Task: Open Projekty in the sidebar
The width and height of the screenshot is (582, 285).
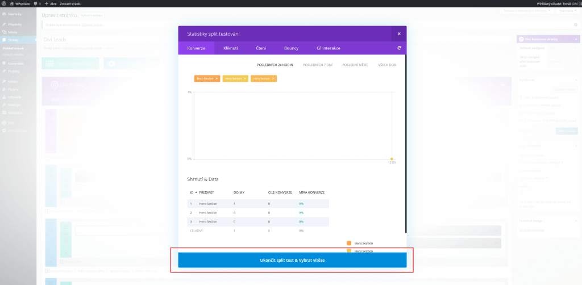Action: tap(18, 71)
